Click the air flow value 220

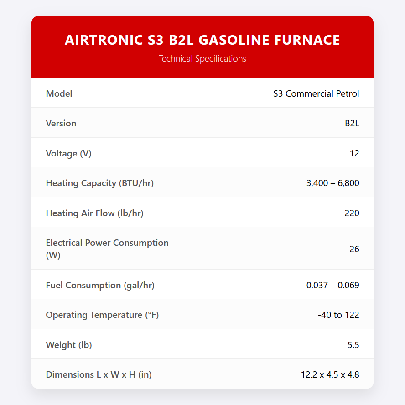352,213
